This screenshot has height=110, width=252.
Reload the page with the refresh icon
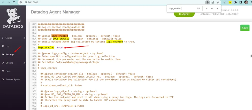pyautogui.click(x=14, y=2)
